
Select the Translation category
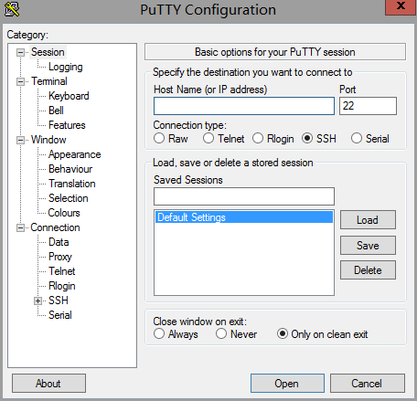pos(72,184)
